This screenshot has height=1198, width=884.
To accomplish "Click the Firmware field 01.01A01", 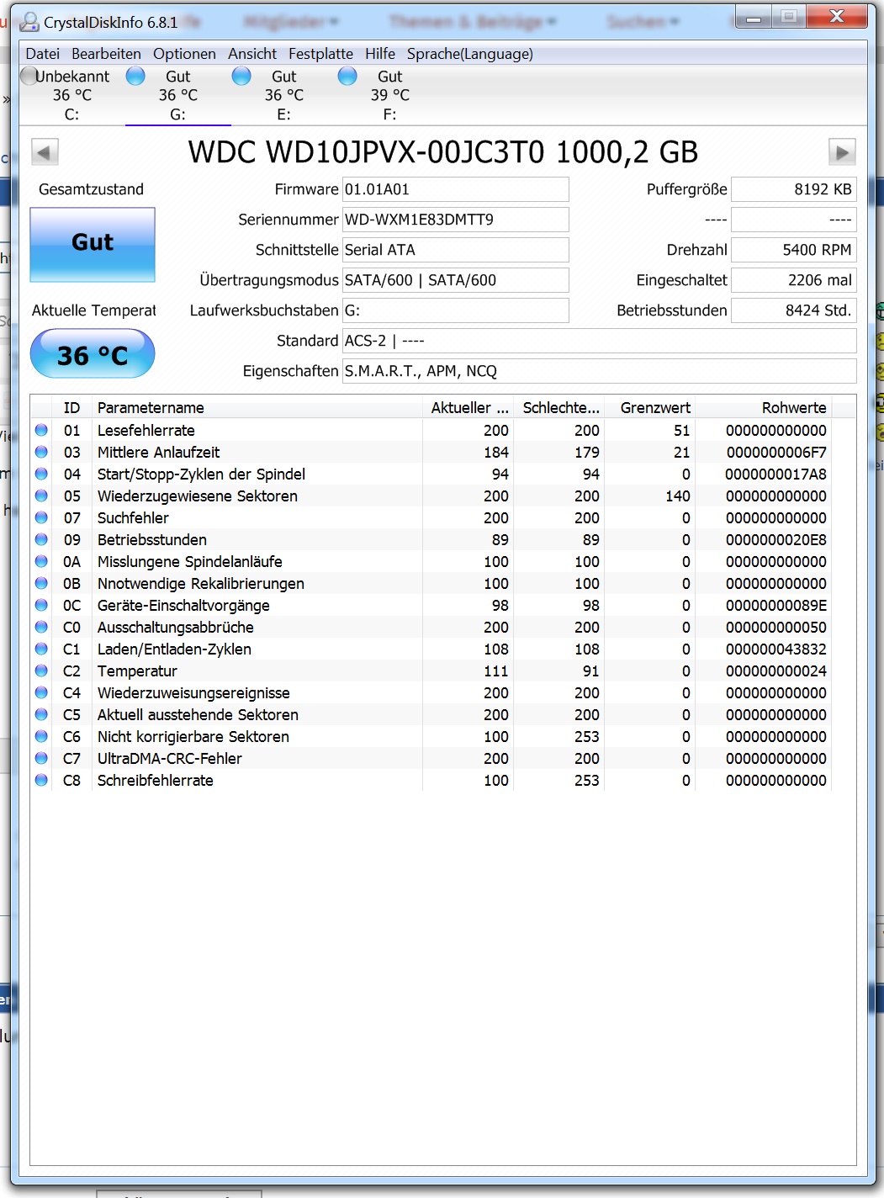I will [456, 189].
